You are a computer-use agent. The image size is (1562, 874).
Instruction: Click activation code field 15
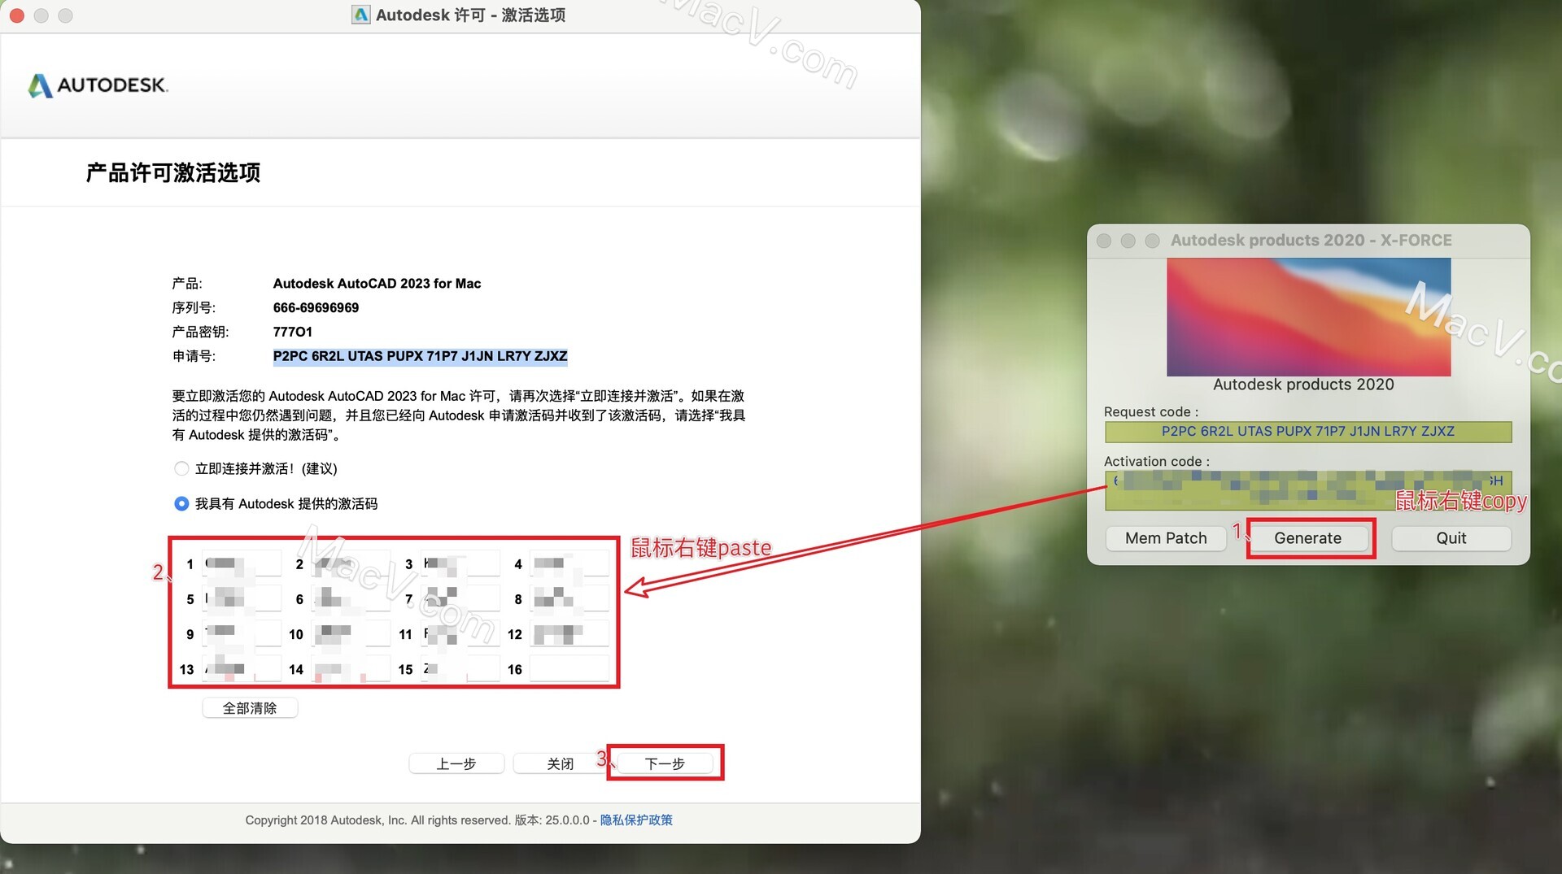(460, 669)
